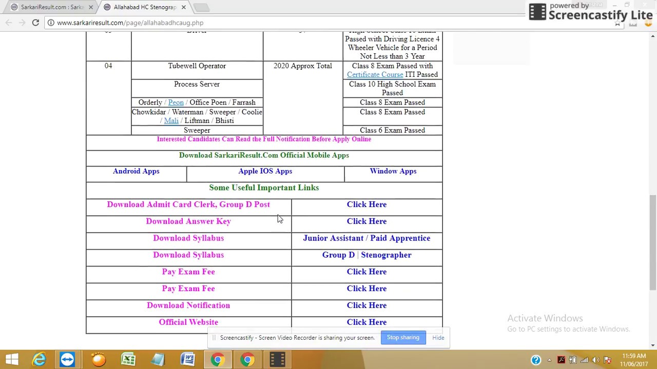Select the 'Download Answer Key' text
Image resolution: width=657 pixels, height=369 pixels.
[x=188, y=221]
